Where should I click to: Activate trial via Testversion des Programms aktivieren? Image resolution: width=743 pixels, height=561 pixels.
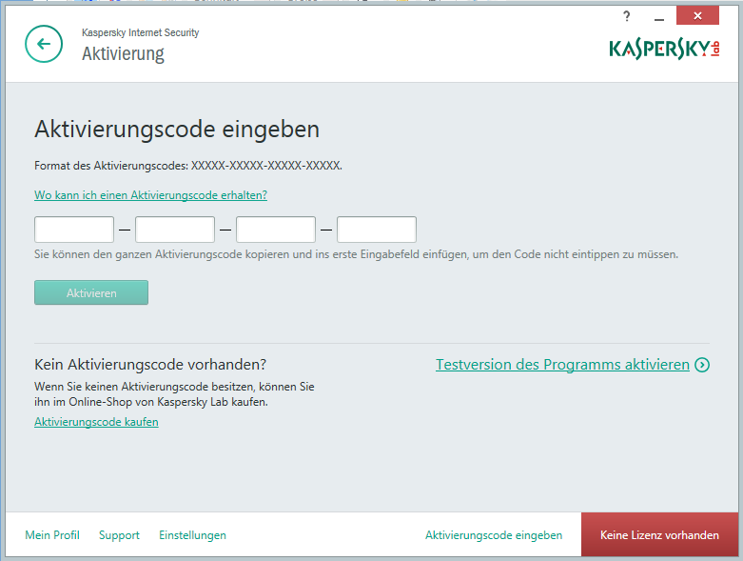(562, 365)
